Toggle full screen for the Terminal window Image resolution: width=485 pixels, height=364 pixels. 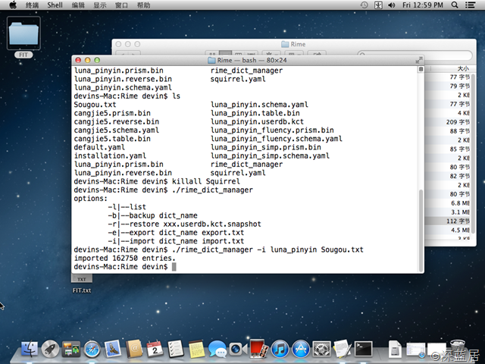[x=417, y=60]
